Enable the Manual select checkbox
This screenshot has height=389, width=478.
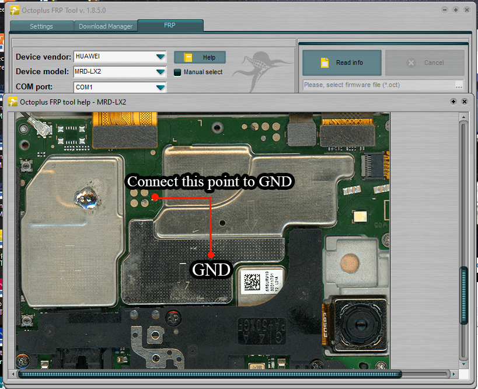point(177,72)
